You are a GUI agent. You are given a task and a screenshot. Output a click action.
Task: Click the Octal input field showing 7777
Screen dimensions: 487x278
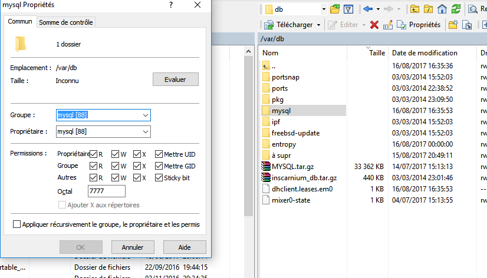(107, 191)
